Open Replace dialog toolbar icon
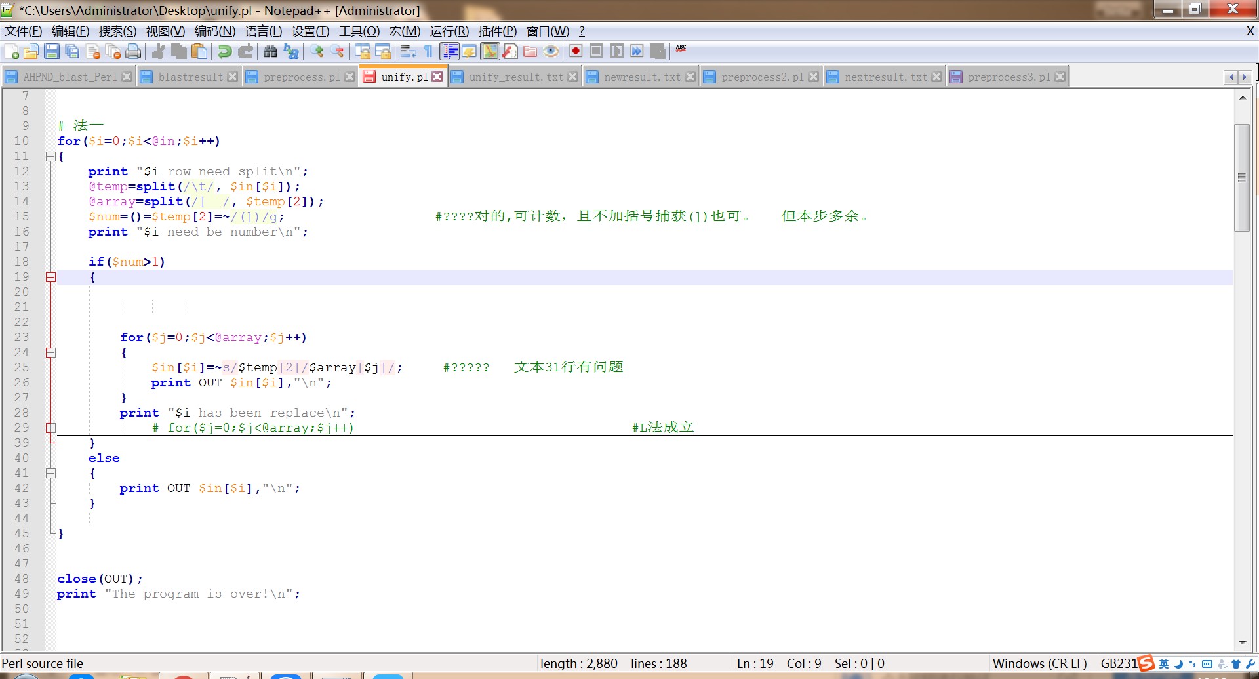 291,51
